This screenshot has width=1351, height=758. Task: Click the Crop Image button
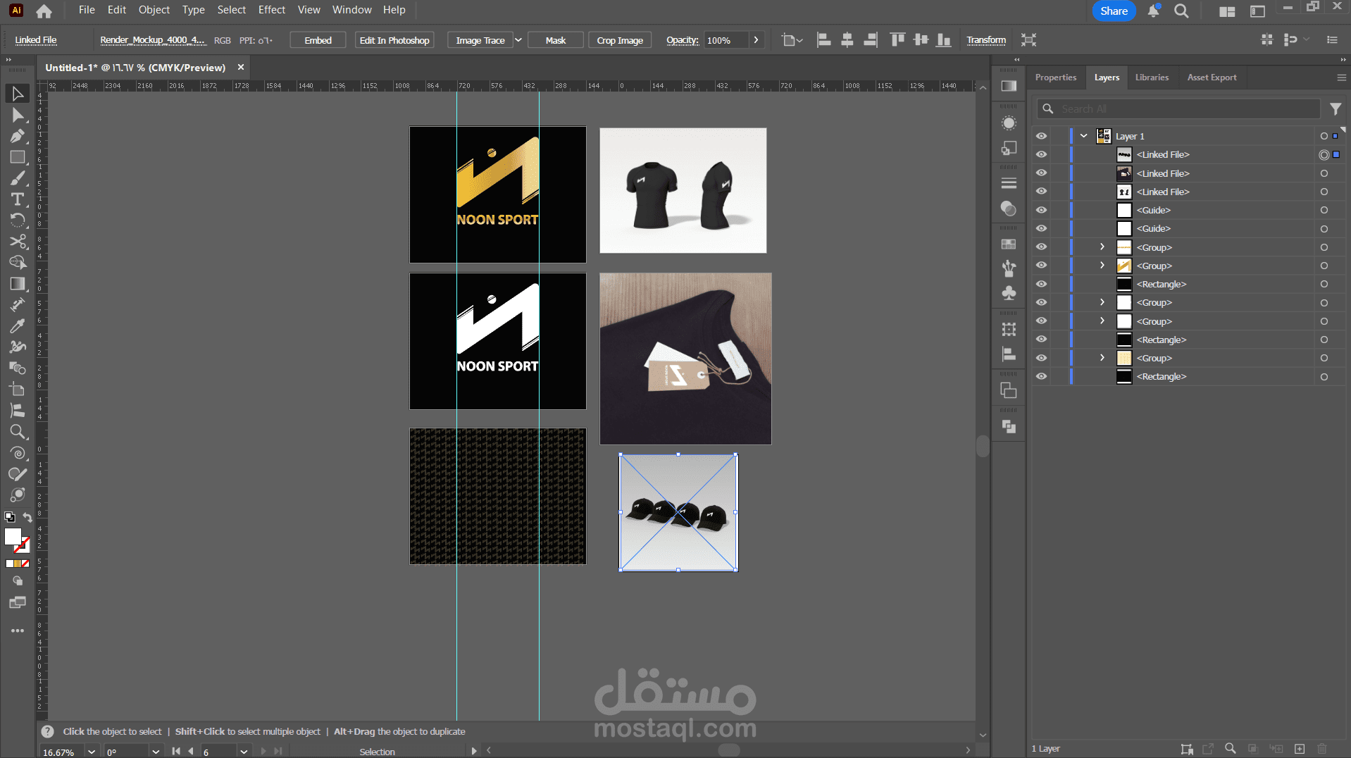tap(620, 40)
